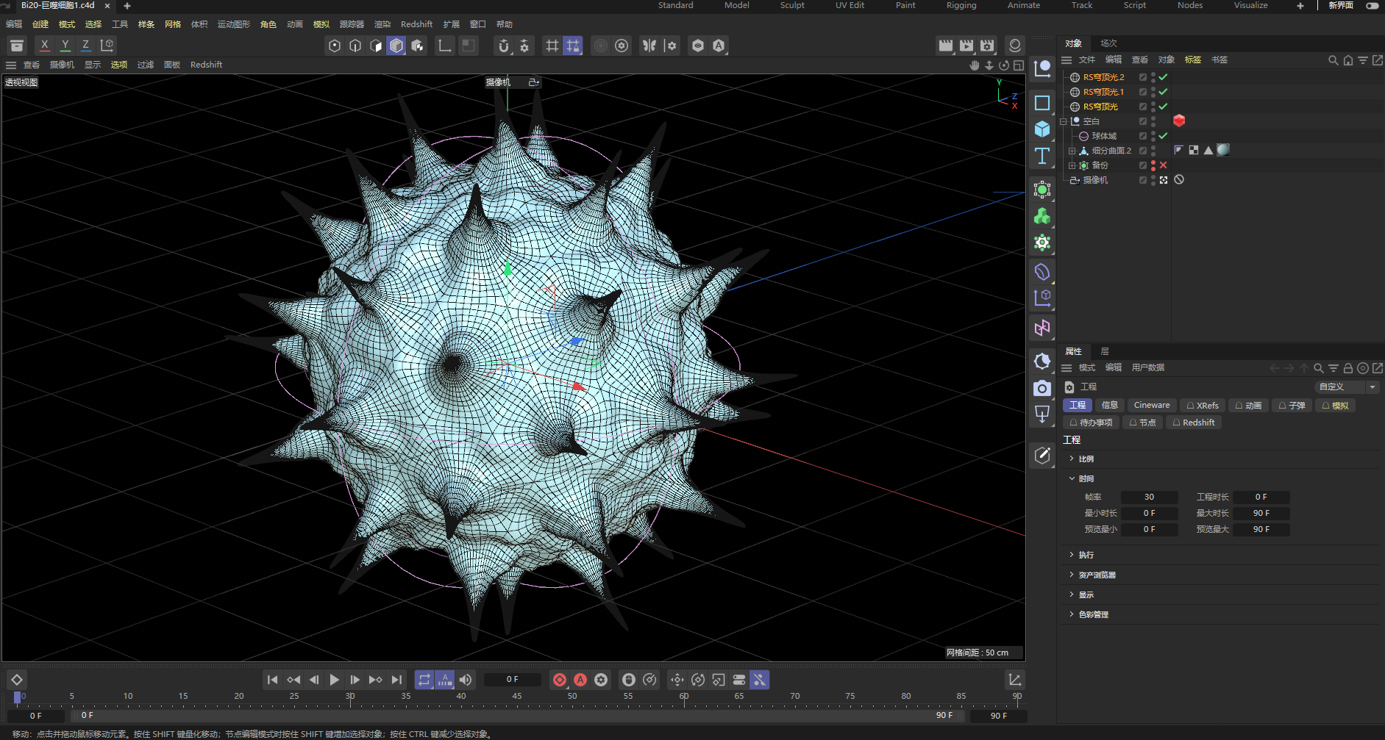This screenshot has width=1385, height=740.
Task: Toggle the enable checkmark for RS穹顶光.2
Action: tap(1163, 77)
